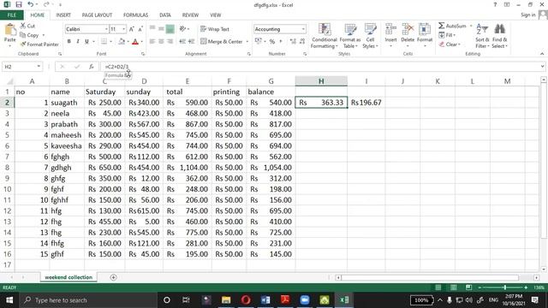Toggle Wrap Text on
The height and width of the screenshot is (308, 548).
215,29
